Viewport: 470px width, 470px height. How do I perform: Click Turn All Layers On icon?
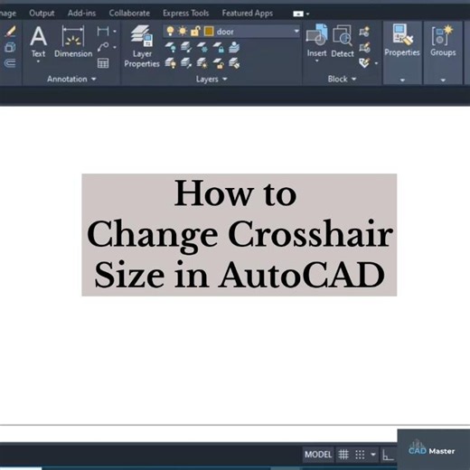171,63
